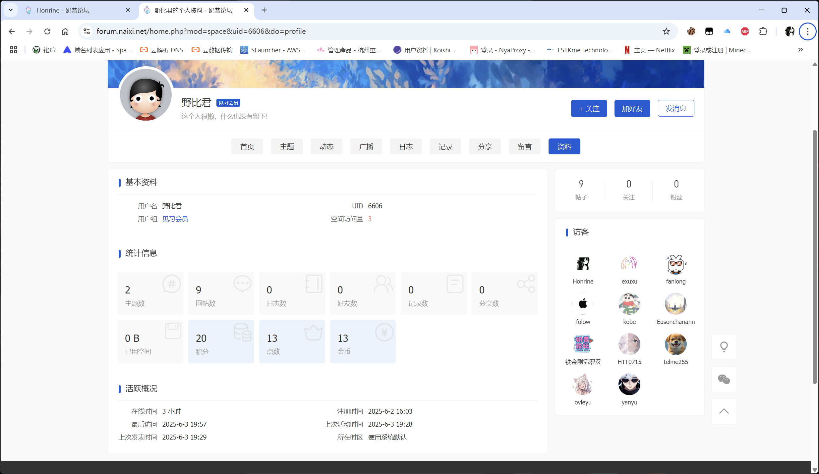Click the lightbulb icon on the right edge
The image size is (819, 474).
[724, 346]
